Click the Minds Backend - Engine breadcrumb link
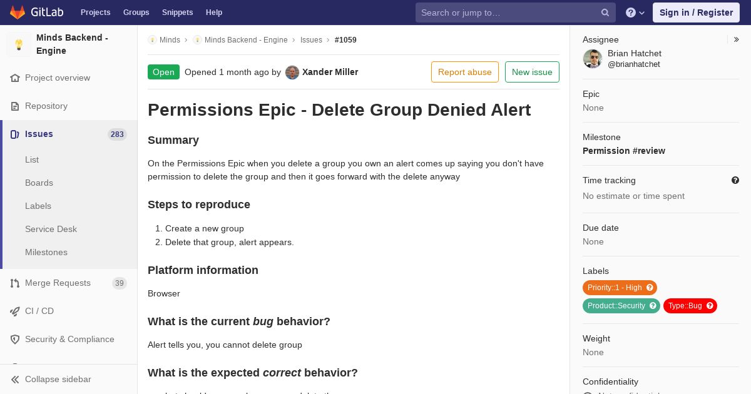The height and width of the screenshot is (394, 751). [246, 40]
